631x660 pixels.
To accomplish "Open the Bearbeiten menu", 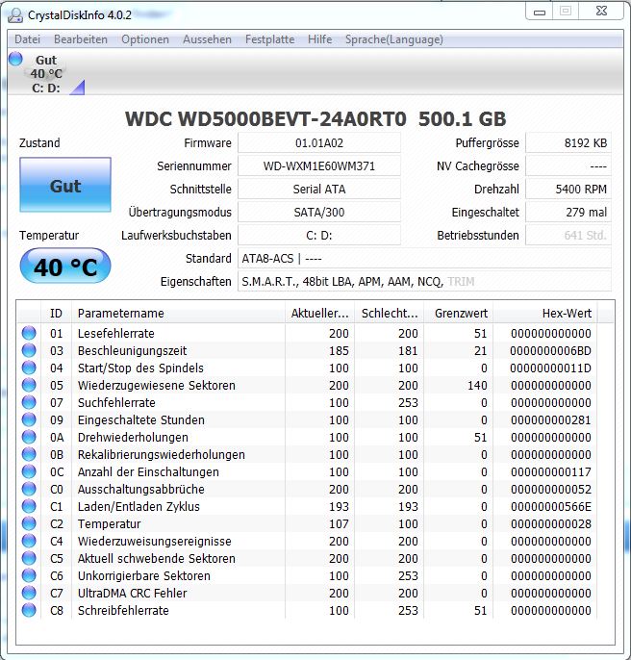I will click(x=81, y=39).
